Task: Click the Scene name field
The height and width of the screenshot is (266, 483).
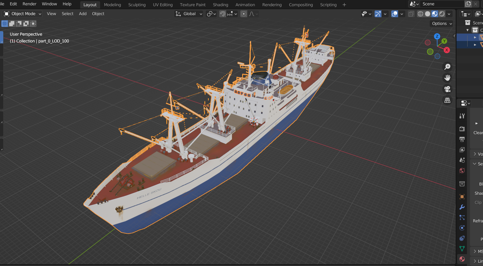Action: 442,4
